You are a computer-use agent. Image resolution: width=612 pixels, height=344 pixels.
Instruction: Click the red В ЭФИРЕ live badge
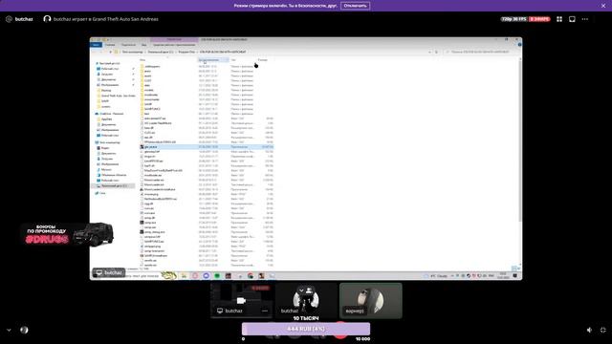[x=539, y=19]
